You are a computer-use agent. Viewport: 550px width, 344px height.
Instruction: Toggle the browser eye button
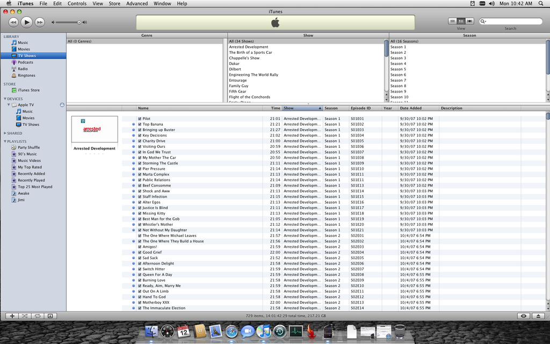[x=523, y=316]
